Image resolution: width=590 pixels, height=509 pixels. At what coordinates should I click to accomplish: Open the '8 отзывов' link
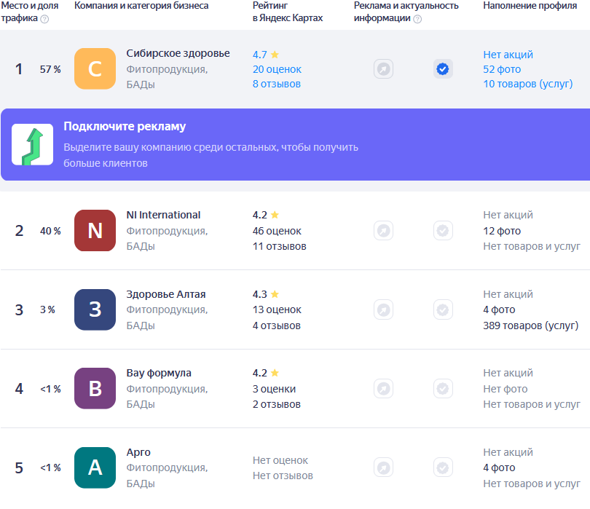[277, 84]
